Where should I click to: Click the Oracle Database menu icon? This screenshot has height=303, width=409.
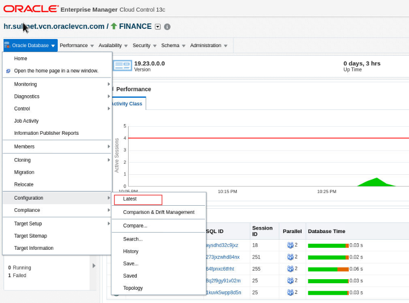point(7,45)
